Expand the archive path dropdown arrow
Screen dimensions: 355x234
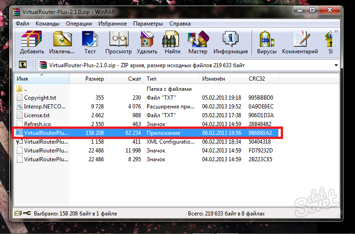click(x=336, y=65)
